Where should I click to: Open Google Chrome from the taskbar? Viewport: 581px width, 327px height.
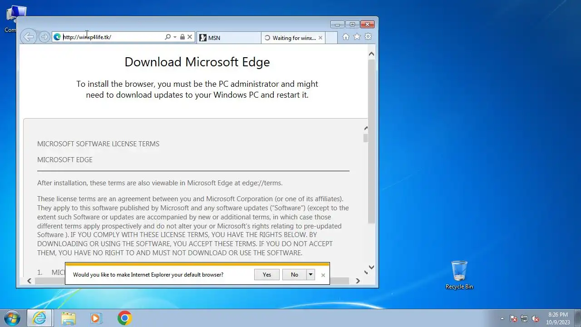coord(124,318)
